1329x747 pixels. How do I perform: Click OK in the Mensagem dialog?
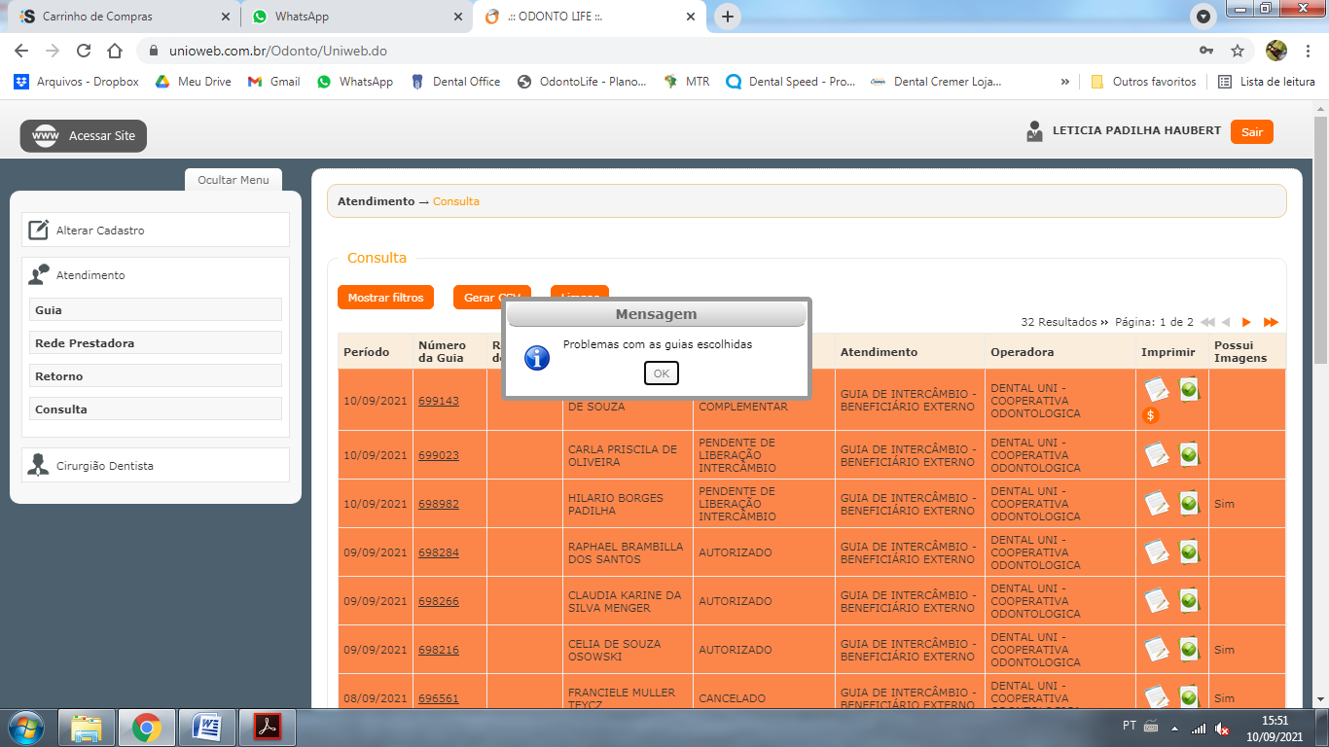[x=661, y=373]
